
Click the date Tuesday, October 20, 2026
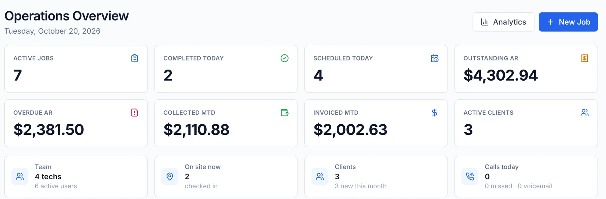click(x=53, y=31)
